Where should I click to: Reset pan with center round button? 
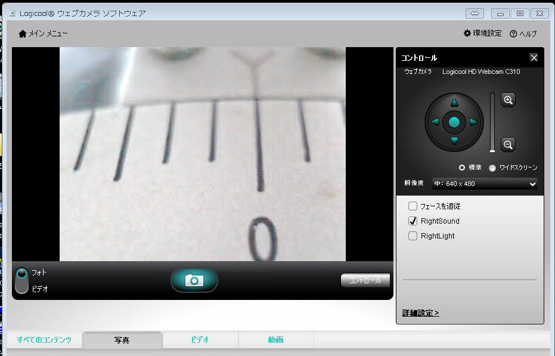454,122
